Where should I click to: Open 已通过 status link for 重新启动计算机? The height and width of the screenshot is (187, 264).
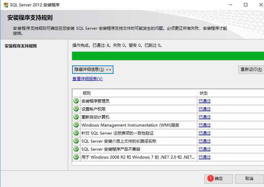click(x=205, y=117)
